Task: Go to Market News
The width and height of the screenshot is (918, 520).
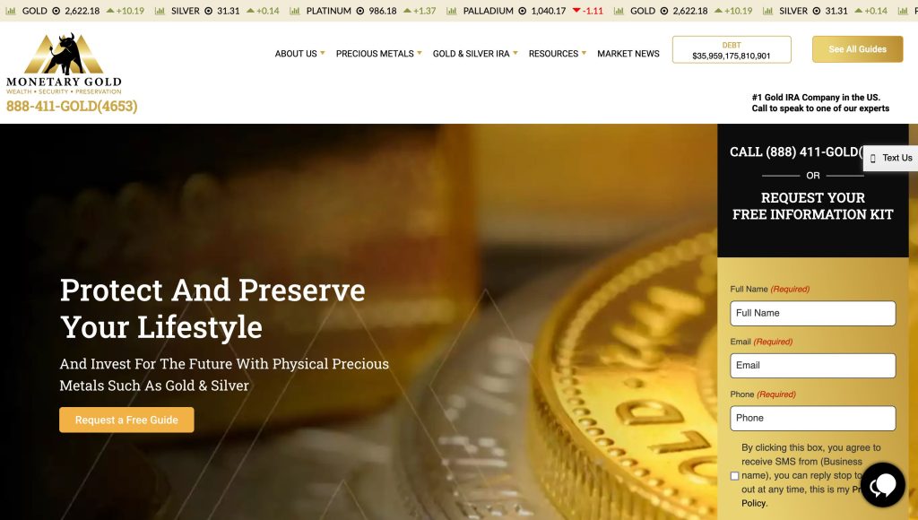Action: coord(628,53)
